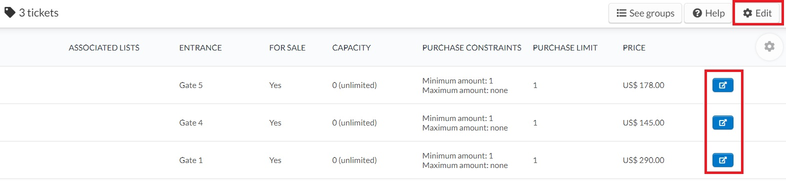Screen dimensions: 786x181
Task: Click the Edit button with gear
Action: 757,13
